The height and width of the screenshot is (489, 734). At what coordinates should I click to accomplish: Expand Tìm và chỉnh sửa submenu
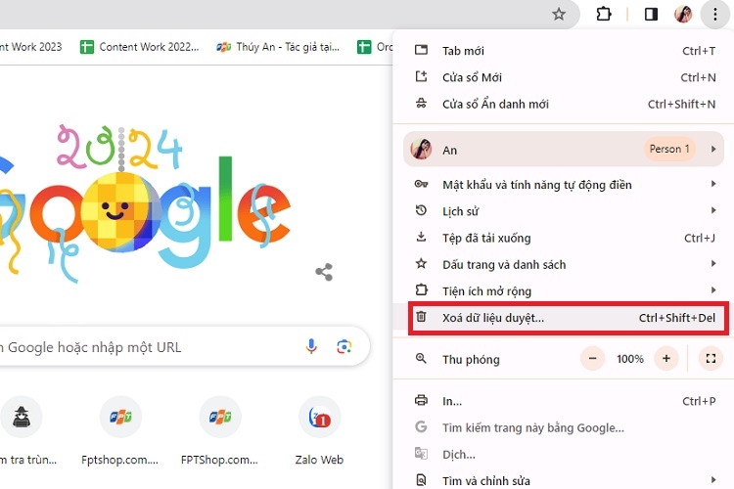point(563,479)
